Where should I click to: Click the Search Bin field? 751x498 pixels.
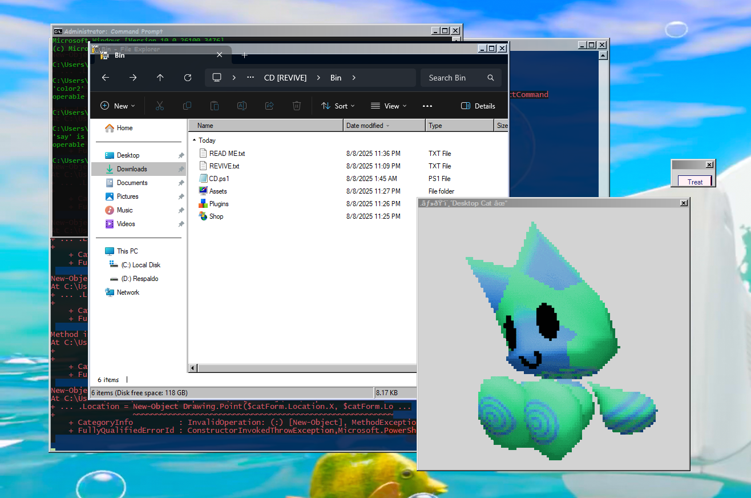461,78
